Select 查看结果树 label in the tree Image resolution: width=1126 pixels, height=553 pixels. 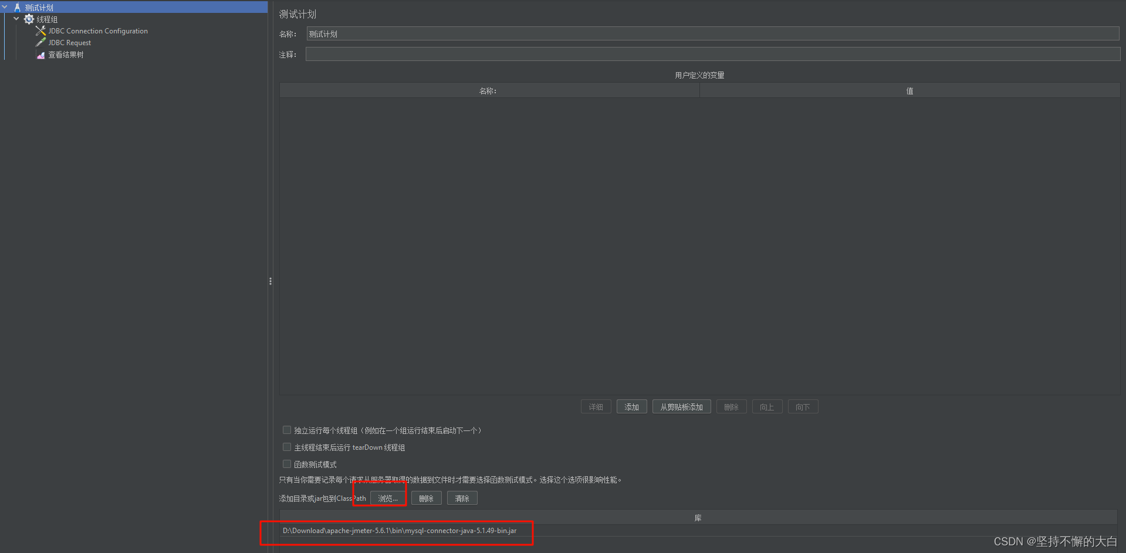[x=66, y=55]
